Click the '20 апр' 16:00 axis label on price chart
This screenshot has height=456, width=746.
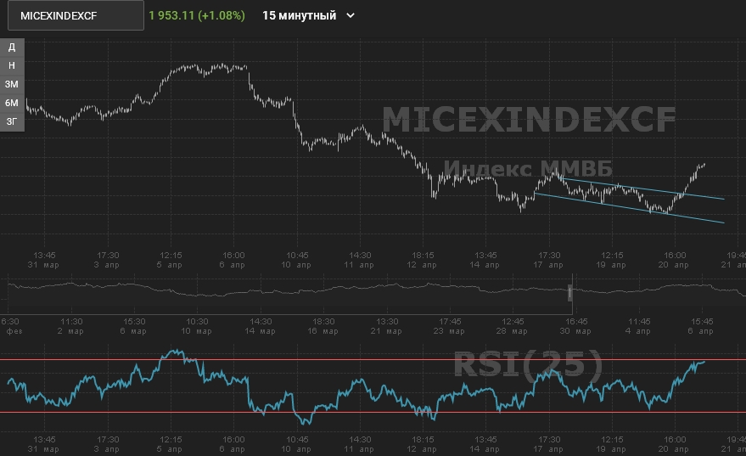click(x=675, y=261)
